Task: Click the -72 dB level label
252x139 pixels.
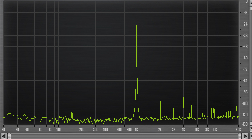Action: [245, 69]
